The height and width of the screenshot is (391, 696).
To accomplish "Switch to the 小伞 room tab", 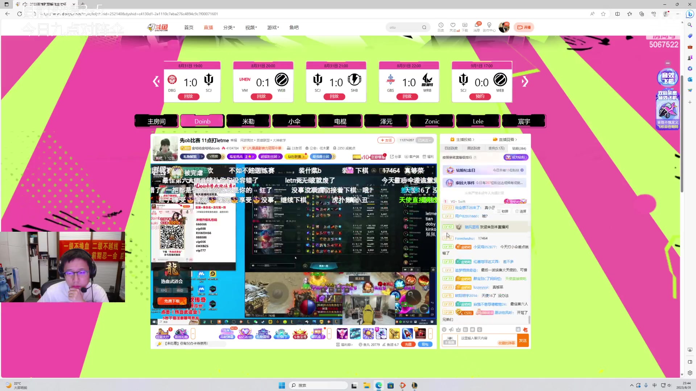I will 294,121.
